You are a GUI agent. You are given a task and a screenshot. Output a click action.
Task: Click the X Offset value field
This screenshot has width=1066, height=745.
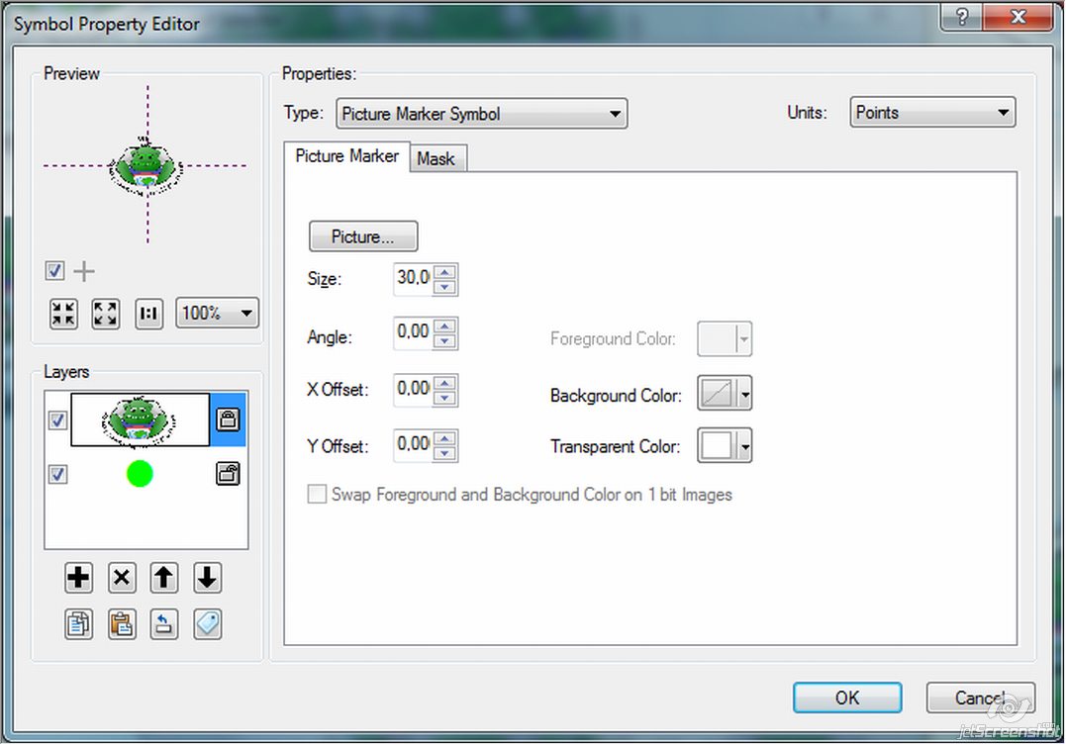414,389
